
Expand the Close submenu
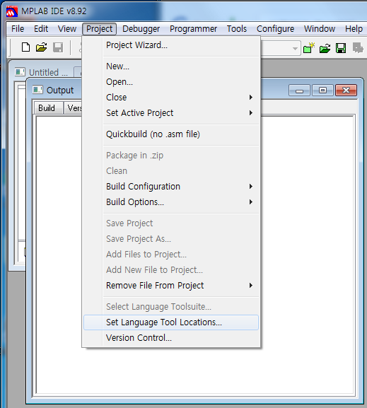pyautogui.click(x=250, y=98)
